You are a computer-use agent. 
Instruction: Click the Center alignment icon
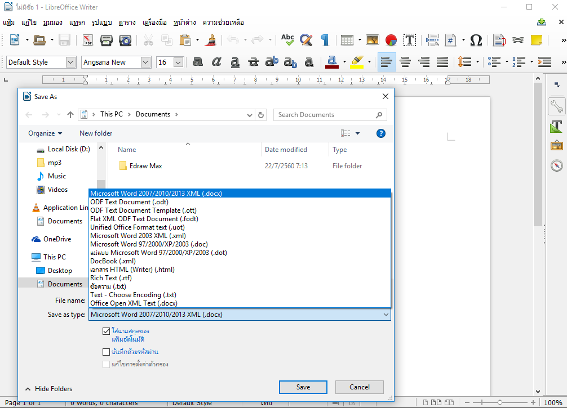pyautogui.click(x=405, y=62)
